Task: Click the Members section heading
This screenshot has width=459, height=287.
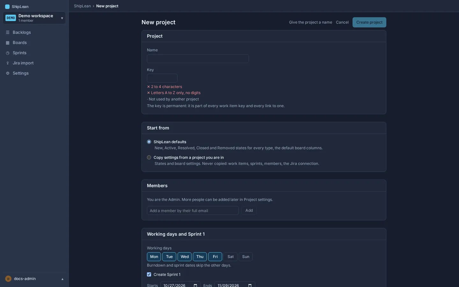Action: pyautogui.click(x=157, y=186)
